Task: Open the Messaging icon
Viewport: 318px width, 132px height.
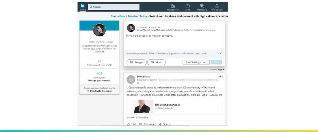Action: (x=202, y=6)
